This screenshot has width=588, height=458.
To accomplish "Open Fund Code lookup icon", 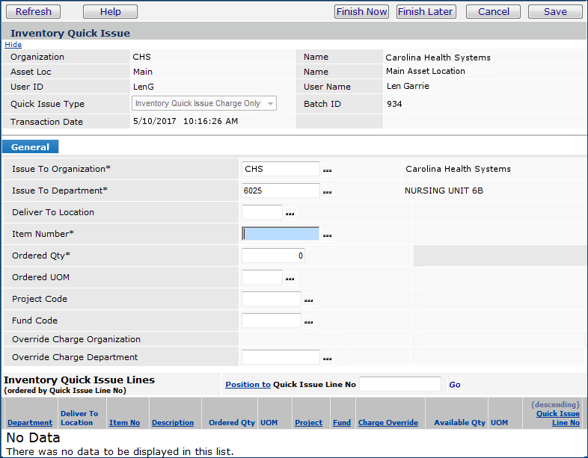I will [309, 322].
